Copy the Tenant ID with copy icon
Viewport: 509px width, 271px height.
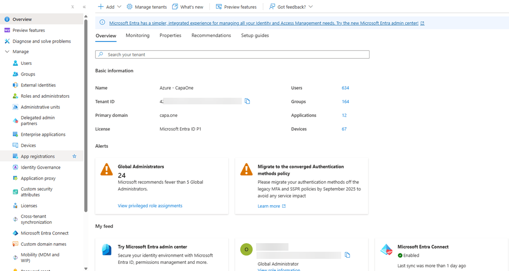[247, 101]
